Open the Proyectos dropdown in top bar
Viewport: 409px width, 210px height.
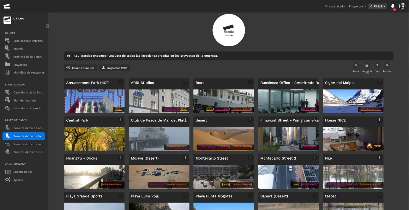(357, 6)
